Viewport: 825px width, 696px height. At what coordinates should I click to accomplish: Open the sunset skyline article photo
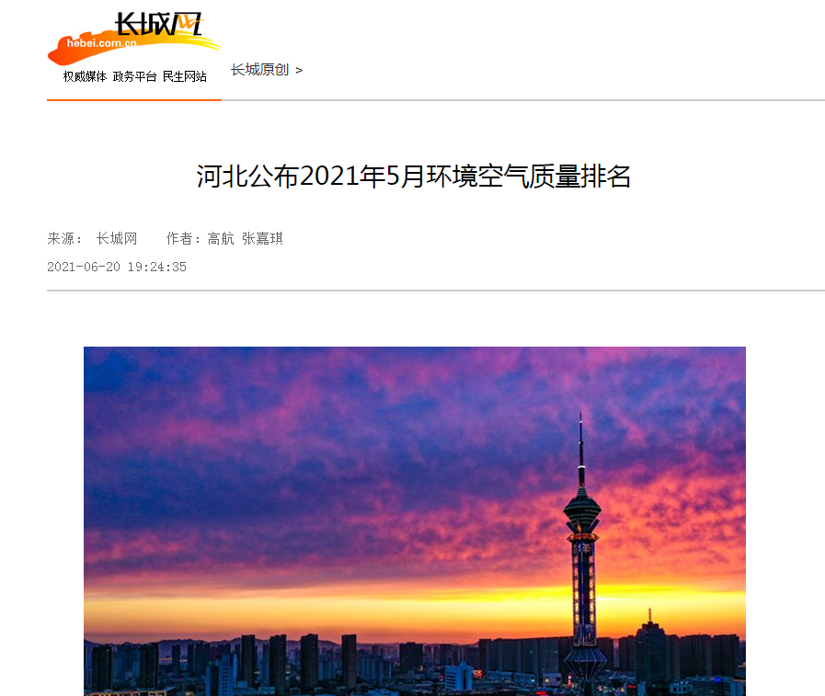(415, 521)
